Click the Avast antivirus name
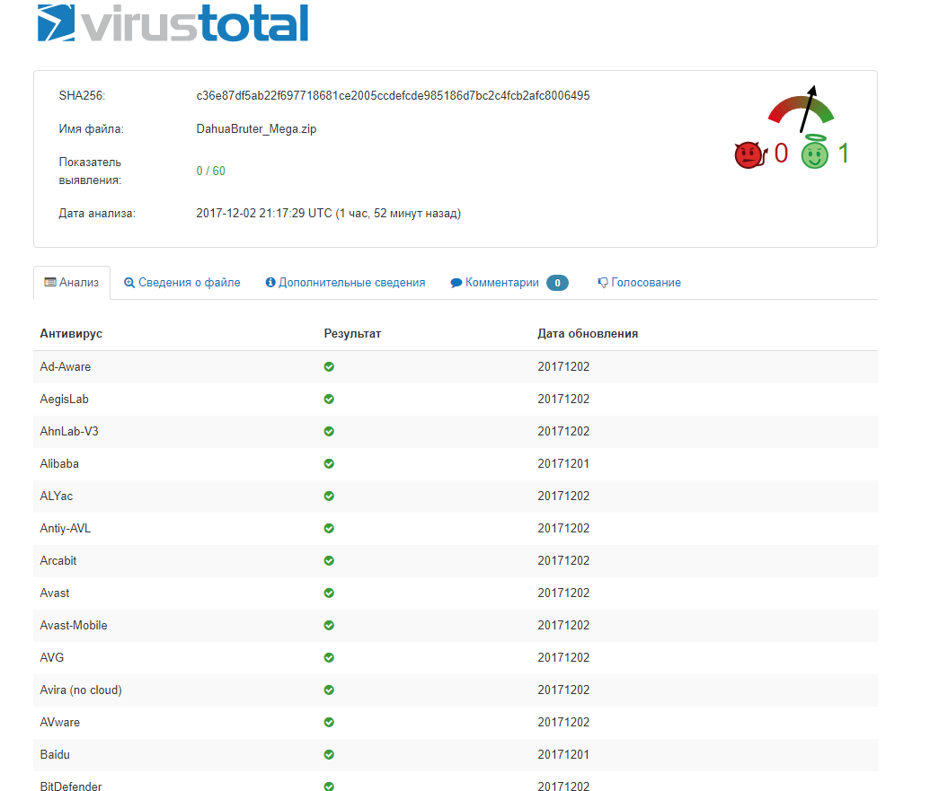 click(x=55, y=593)
